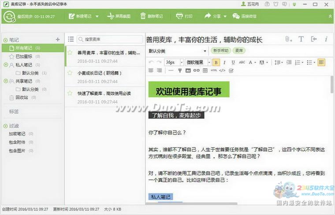
Task: Delete the note using 删除笔记
Action: click(151, 16)
